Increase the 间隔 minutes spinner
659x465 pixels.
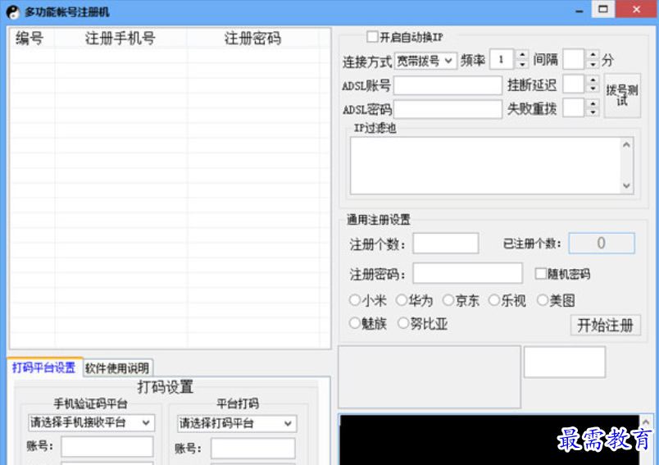pyautogui.click(x=593, y=55)
